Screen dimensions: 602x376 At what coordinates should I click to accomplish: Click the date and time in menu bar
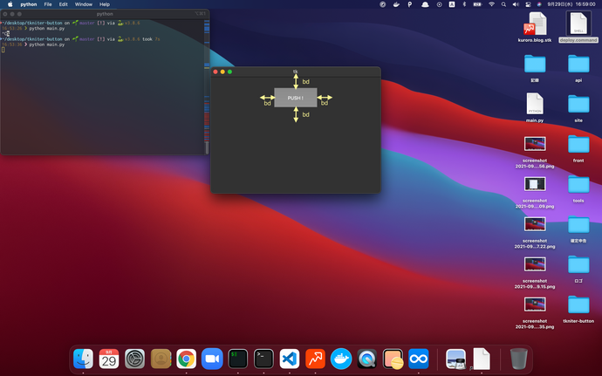coord(571,4)
